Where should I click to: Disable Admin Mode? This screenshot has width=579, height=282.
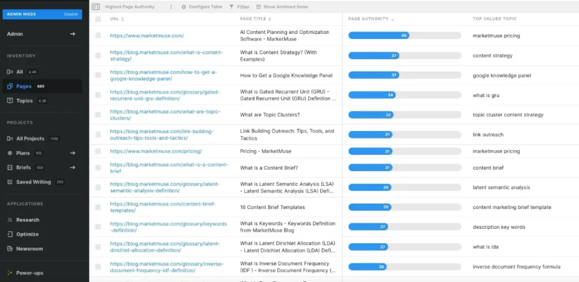pyautogui.click(x=71, y=14)
